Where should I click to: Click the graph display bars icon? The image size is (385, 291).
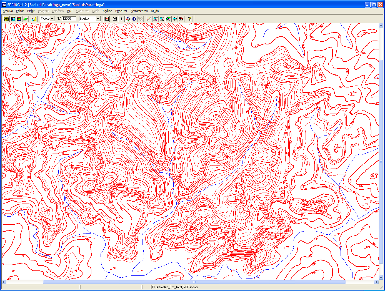click(106, 19)
